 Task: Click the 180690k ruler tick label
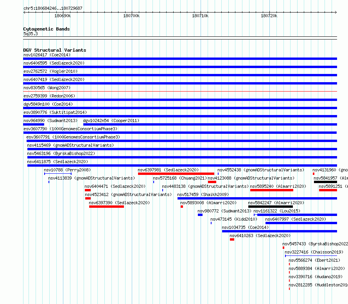point(63,16)
